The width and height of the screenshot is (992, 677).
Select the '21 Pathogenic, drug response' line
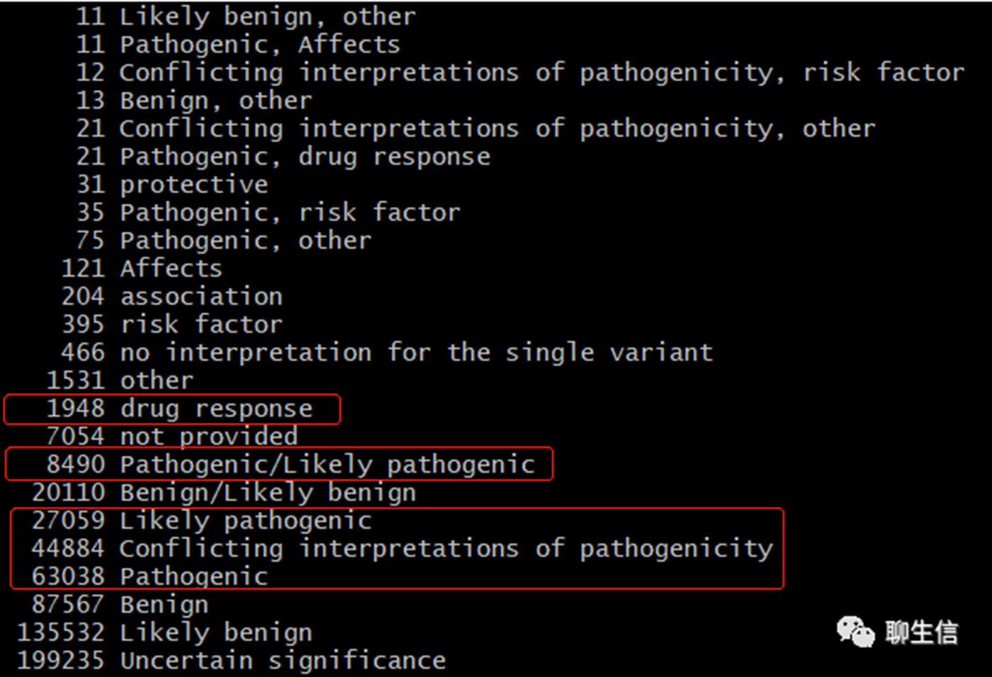[283, 157]
